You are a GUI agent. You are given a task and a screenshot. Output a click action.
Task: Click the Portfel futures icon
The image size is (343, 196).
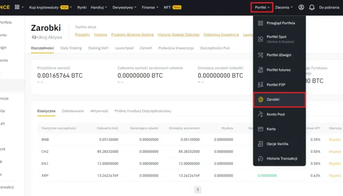pyautogui.click(x=261, y=70)
